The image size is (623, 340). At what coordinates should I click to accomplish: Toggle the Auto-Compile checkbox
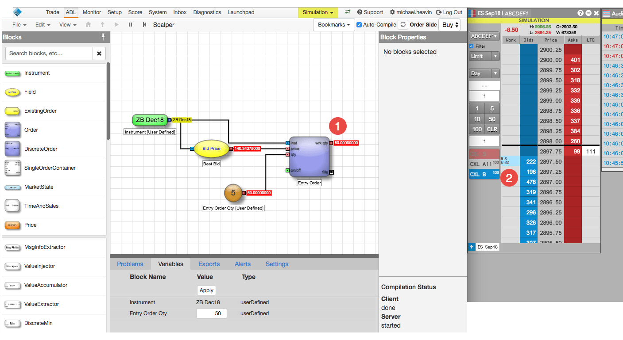[x=359, y=25]
